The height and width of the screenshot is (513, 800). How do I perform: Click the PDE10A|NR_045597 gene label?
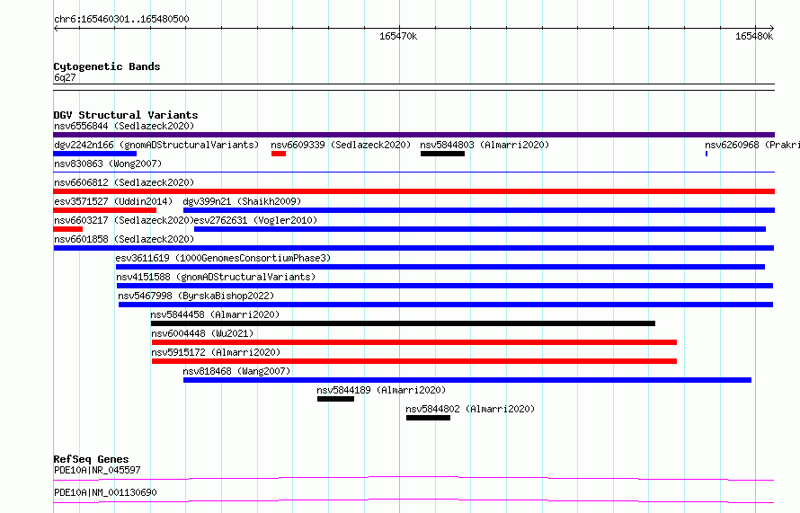pos(97,470)
